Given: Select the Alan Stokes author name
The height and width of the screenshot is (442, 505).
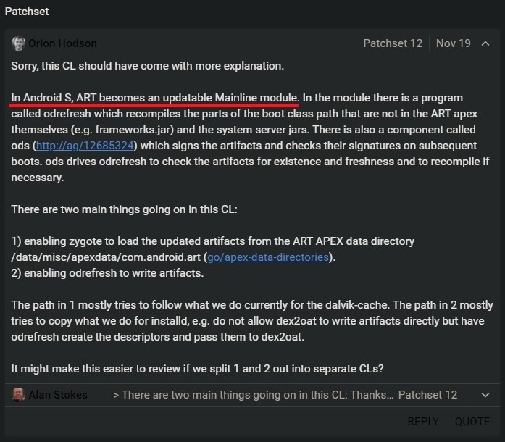Looking at the screenshot, I should point(58,395).
